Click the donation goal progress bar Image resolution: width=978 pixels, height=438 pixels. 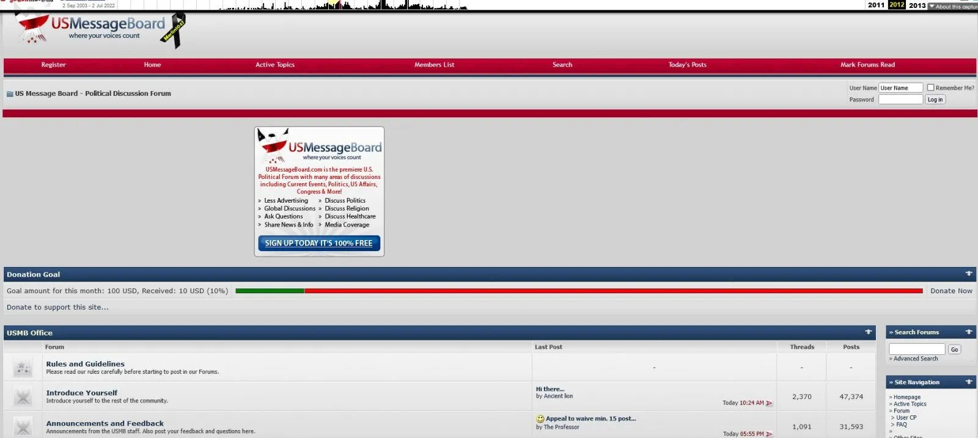[x=579, y=291]
